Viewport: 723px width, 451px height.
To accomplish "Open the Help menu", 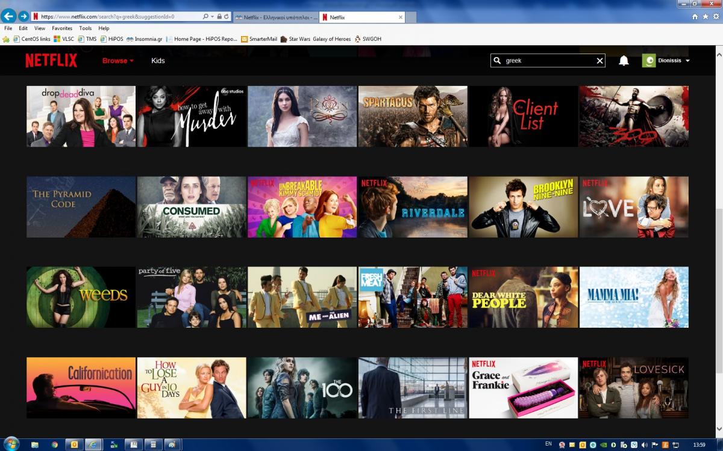I will click(x=104, y=28).
